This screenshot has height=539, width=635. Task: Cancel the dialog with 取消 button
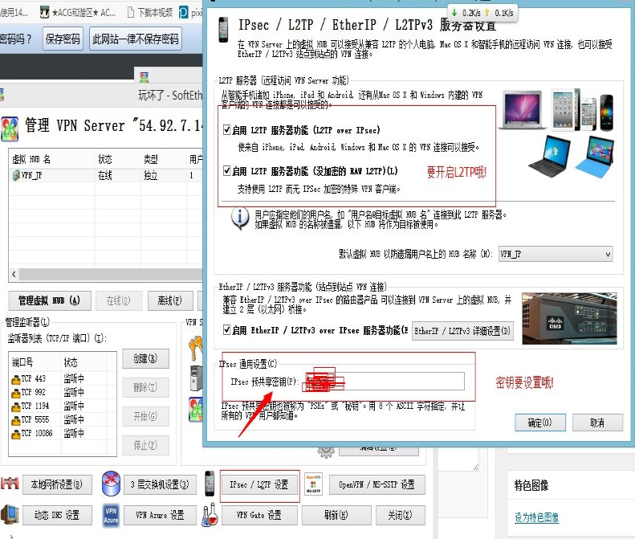[597, 423]
